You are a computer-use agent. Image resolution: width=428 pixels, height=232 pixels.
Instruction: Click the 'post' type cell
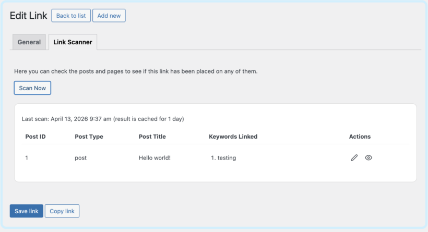coord(80,158)
